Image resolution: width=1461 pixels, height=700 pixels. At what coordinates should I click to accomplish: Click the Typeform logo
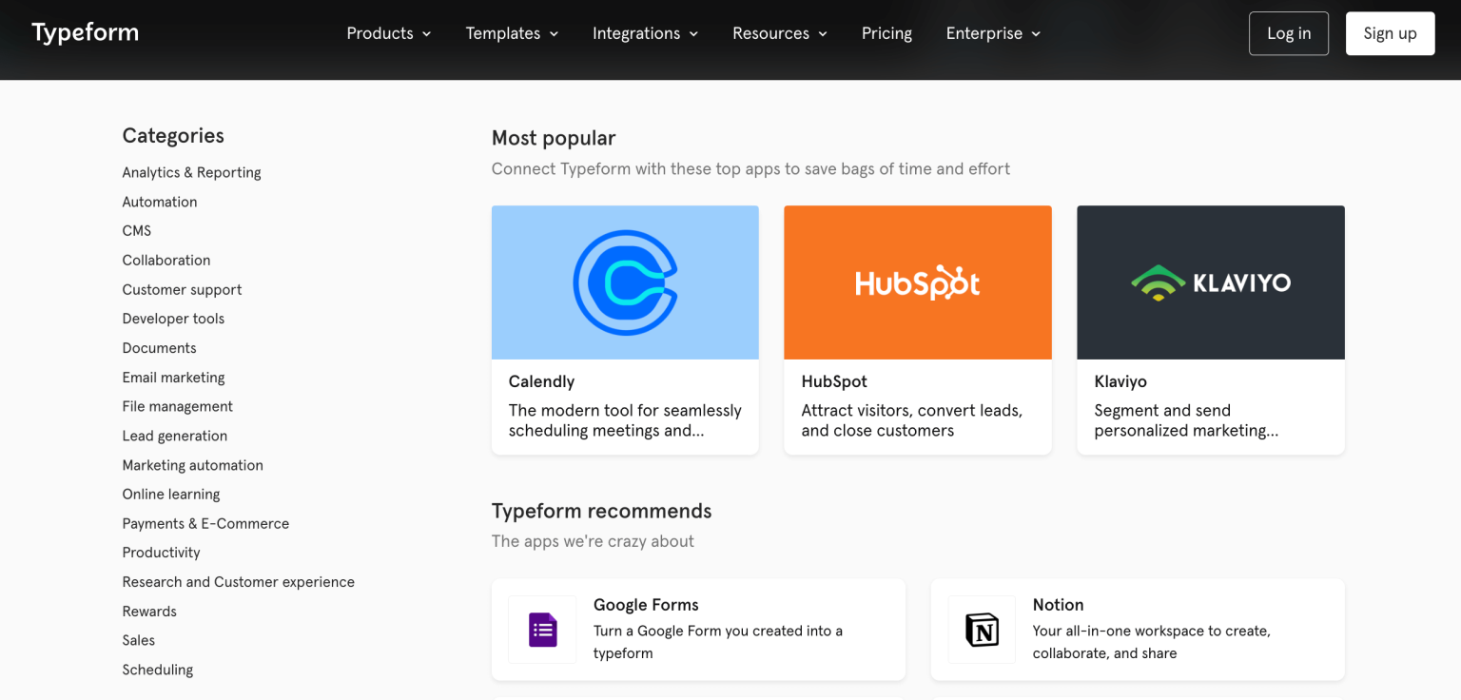(85, 31)
